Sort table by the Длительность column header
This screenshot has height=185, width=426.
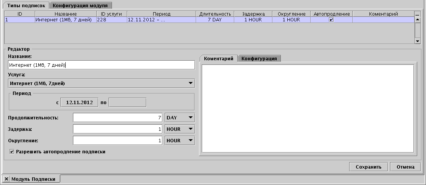click(215, 14)
